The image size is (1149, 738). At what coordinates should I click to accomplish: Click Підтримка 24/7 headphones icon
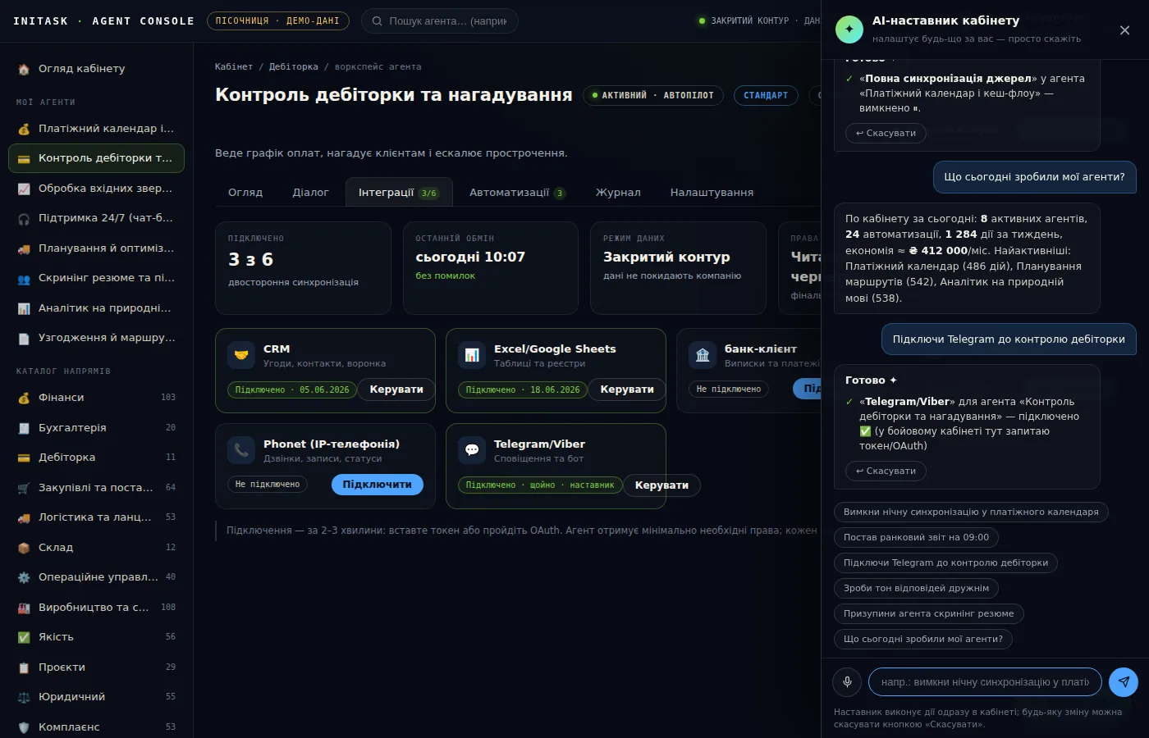[24, 218]
